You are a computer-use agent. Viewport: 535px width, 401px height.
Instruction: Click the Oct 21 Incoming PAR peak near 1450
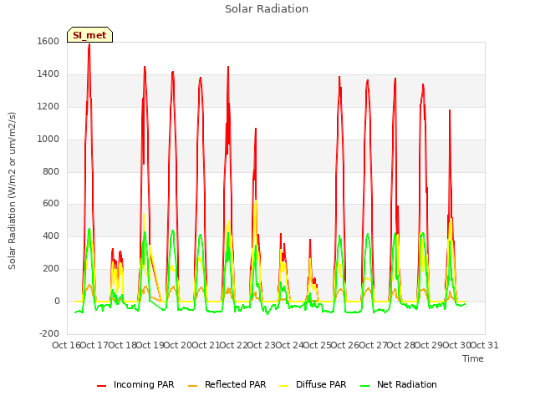(x=228, y=68)
